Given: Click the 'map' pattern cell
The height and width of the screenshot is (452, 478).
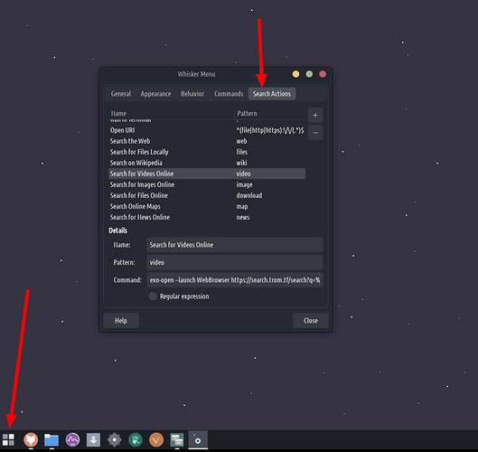Looking at the screenshot, I should 242,206.
